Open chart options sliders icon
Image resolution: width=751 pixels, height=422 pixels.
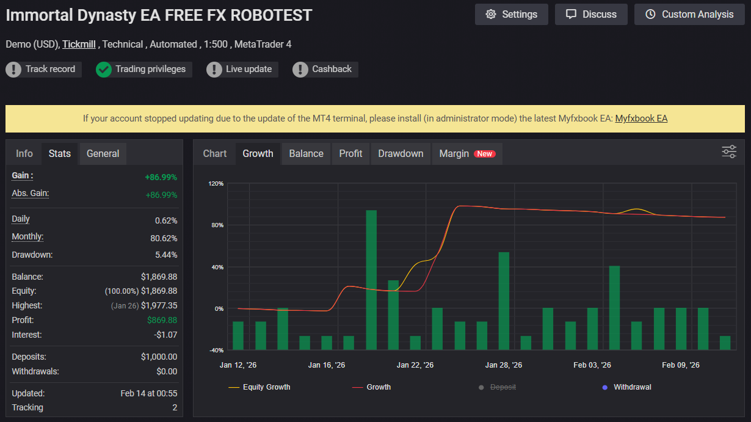coord(729,152)
